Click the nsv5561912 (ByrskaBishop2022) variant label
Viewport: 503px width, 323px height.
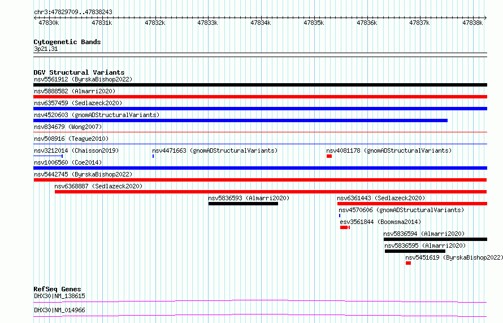pos(83,79)
